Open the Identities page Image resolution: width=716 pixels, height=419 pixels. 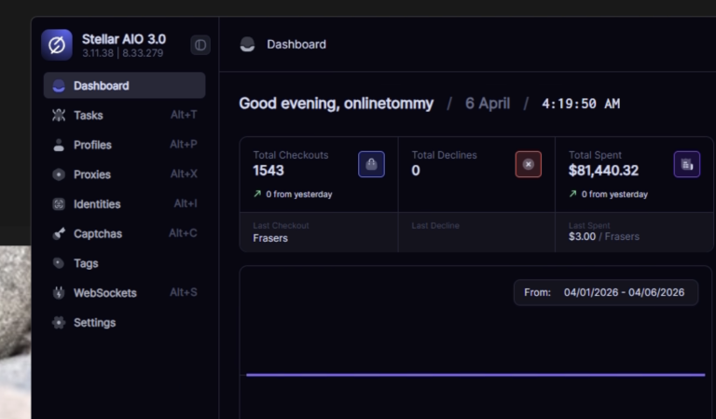124,203
